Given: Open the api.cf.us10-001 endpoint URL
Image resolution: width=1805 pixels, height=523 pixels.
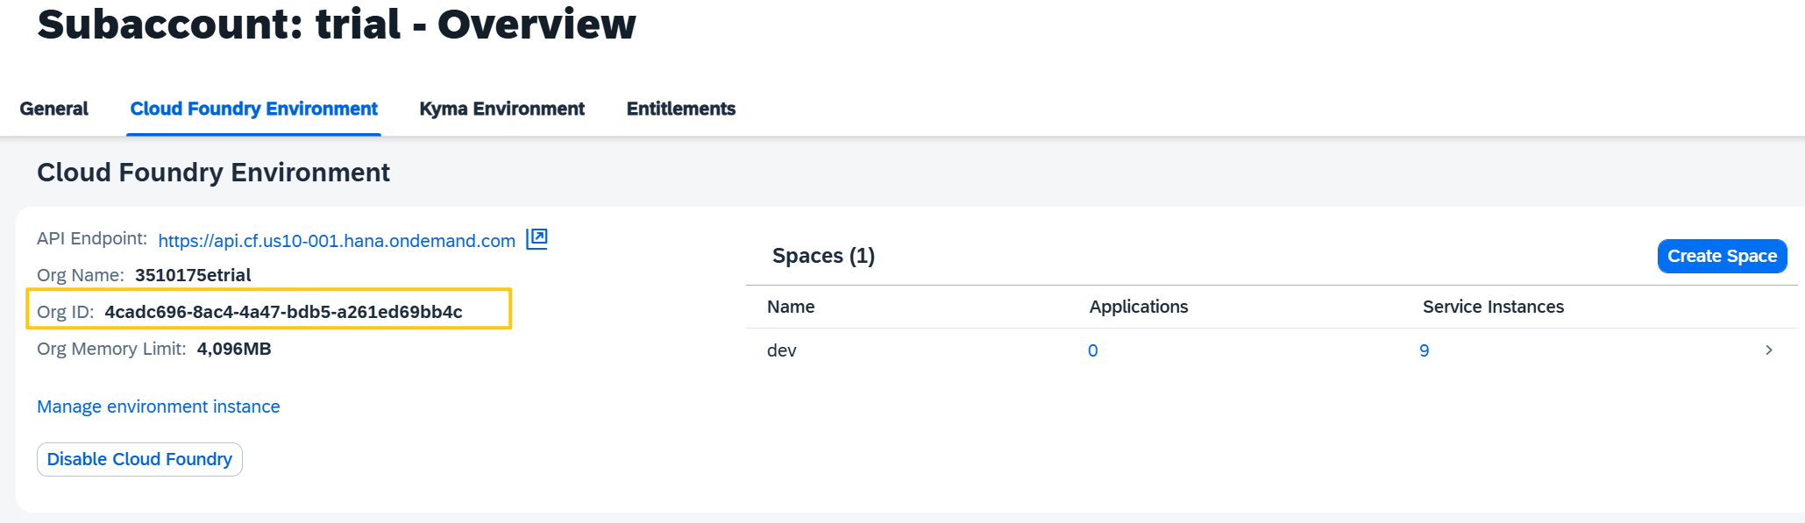Looking at the screenshot, I should (337, 241).
